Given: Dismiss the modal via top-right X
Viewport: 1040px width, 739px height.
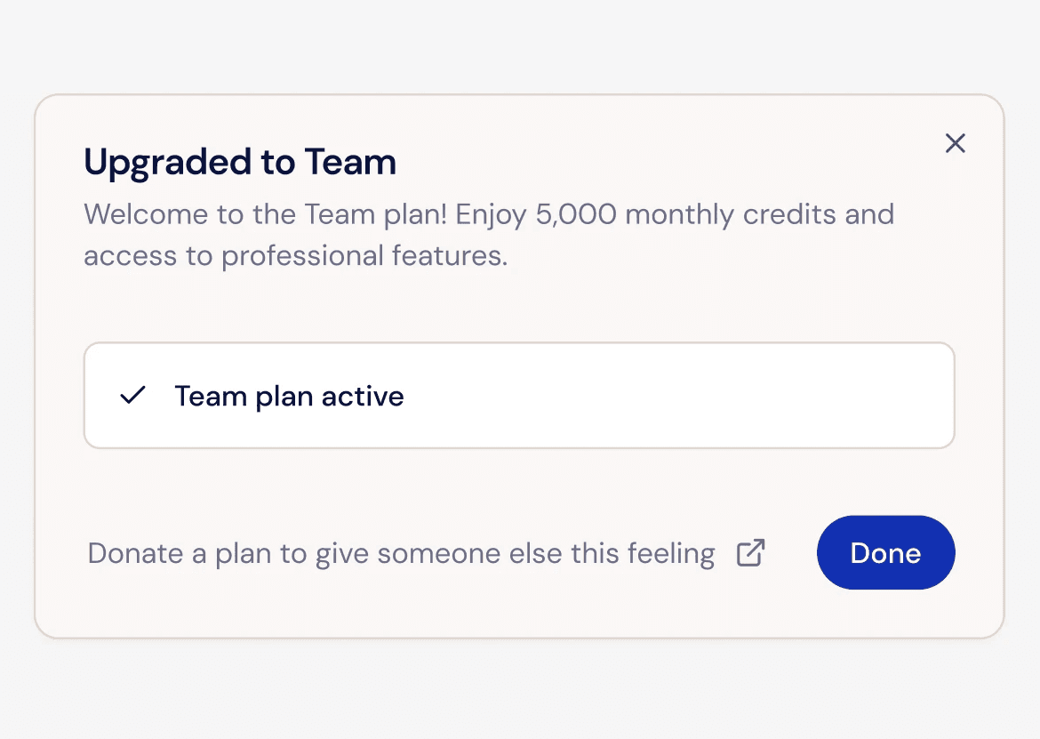Looking at the screenshot, I should 955,143.
